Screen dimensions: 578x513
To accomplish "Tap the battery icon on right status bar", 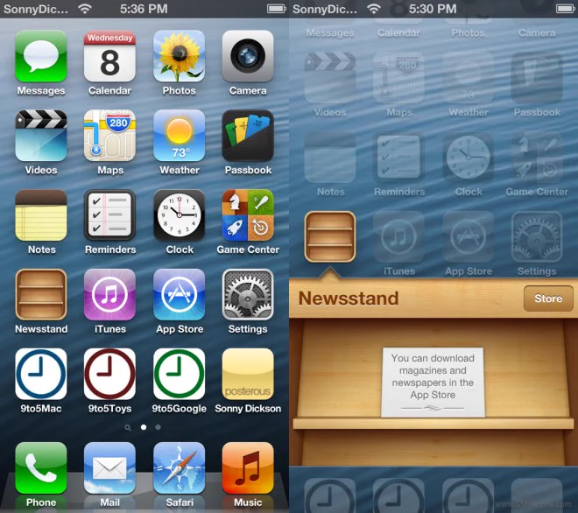I will point(566,9).
